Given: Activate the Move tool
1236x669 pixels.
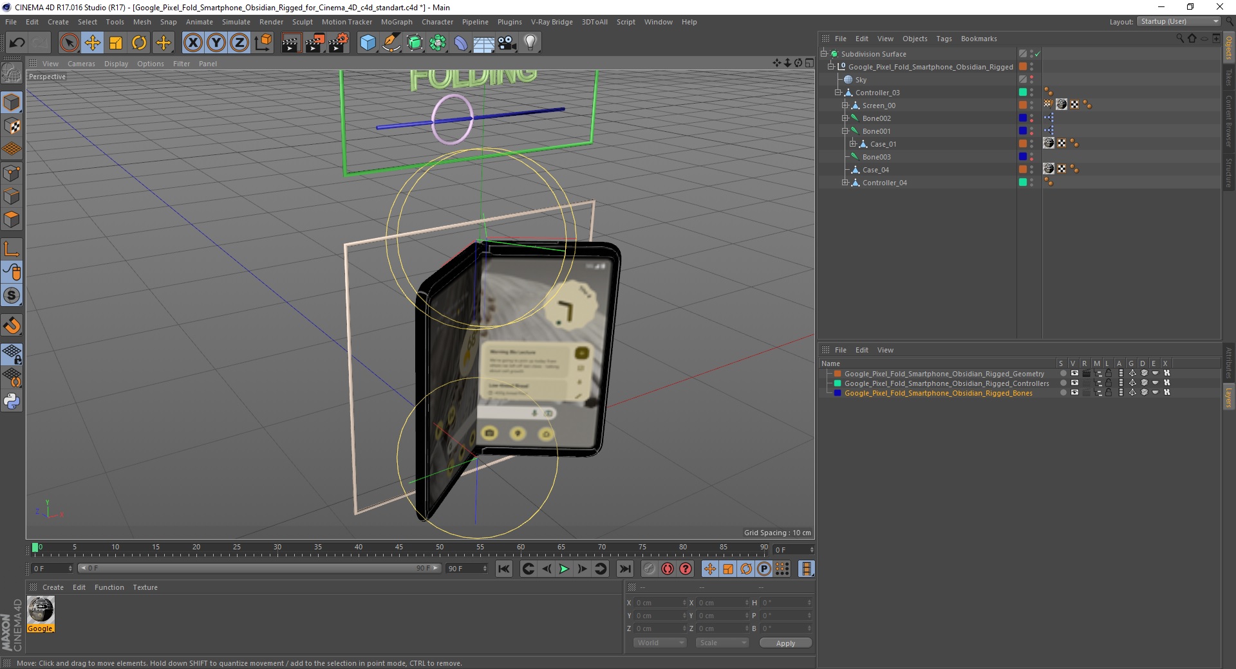Looking at the screenshot, I should click(92, 43).
